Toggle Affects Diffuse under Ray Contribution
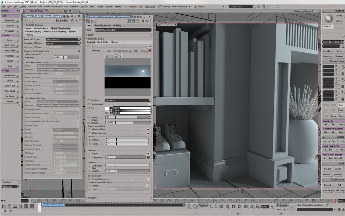345x216 pixels. point(148,130)
